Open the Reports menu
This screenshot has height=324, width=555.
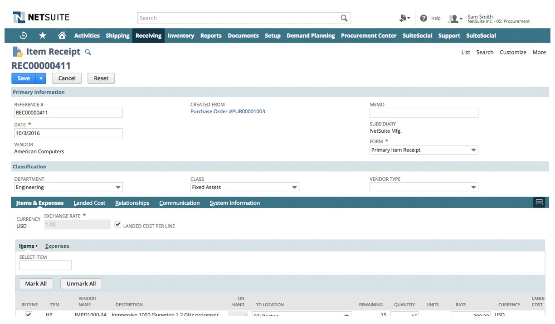point(211,35)
